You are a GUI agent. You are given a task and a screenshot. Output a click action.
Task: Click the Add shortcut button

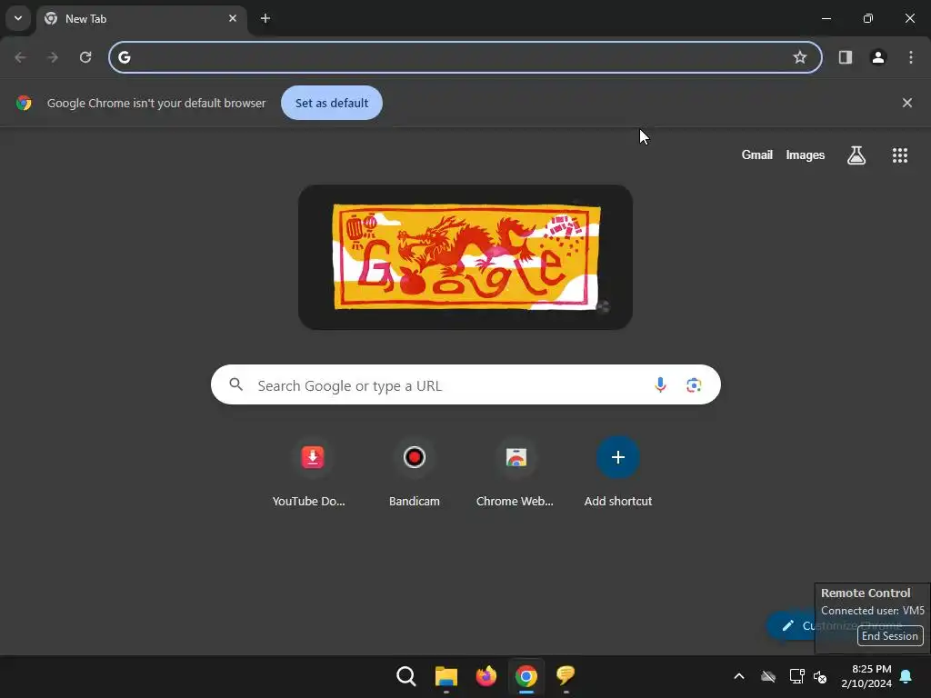(x=617, y=457)
